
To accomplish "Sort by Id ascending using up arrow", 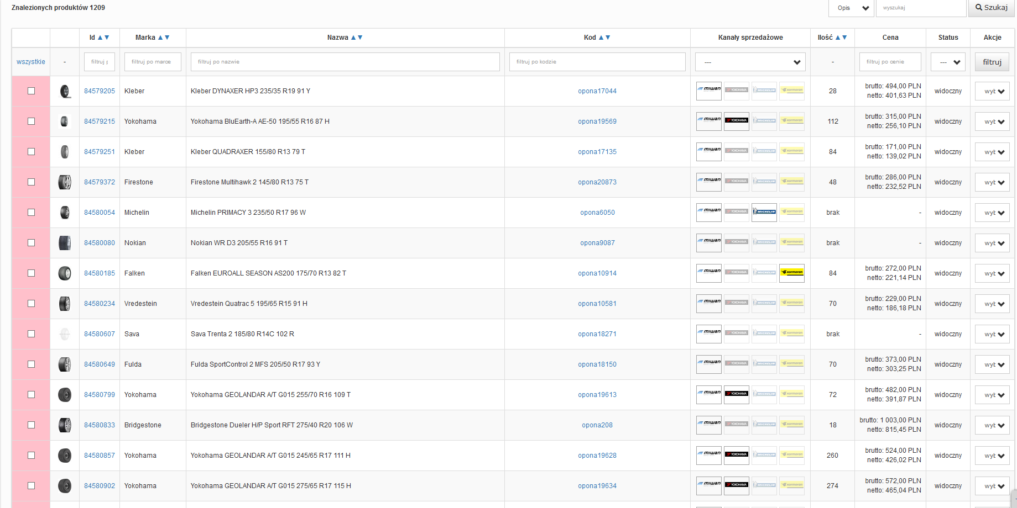I will (x=100, y=38).
